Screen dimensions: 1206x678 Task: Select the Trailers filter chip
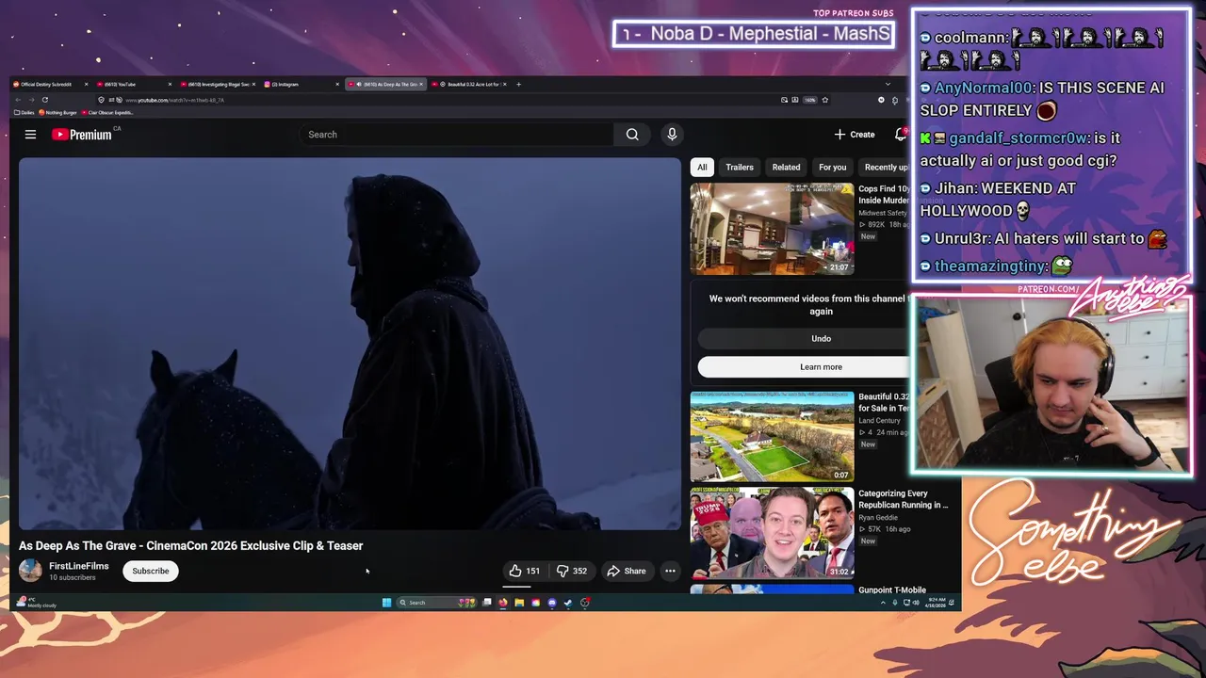point(740,167)
